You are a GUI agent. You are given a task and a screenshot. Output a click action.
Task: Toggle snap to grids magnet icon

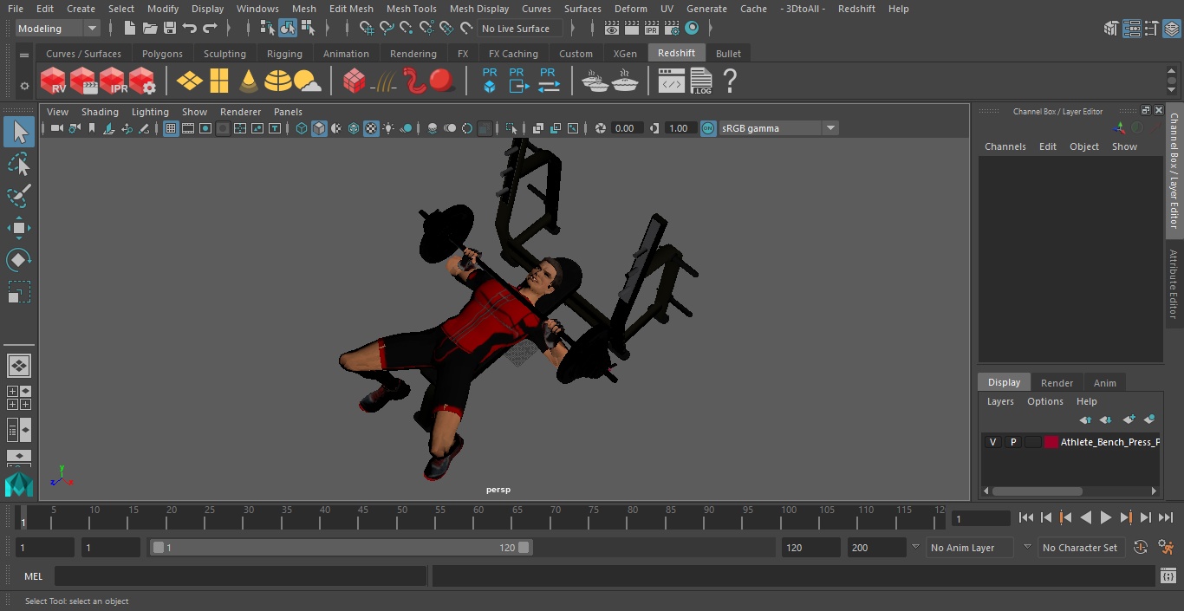366,29
